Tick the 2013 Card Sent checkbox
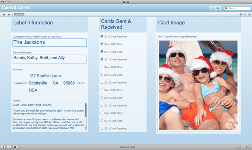The image size is (252, 150). click(x=102, y=97)
